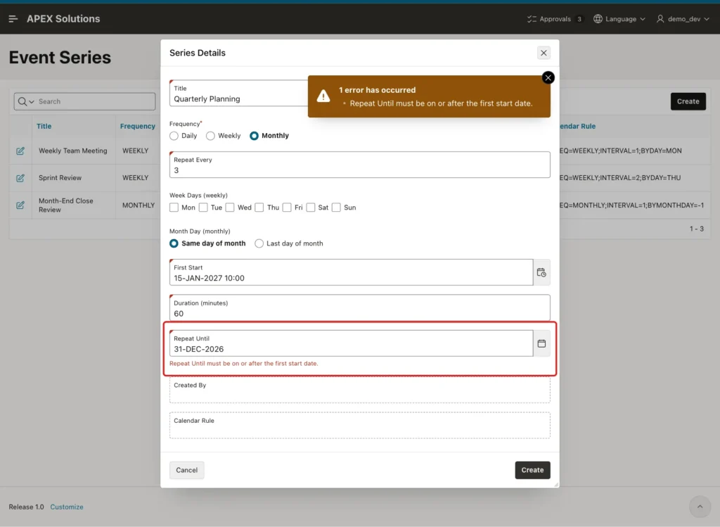The height and width of the screenshot is (527, 720).
Task: Open the Approvals list
Action: coord(555,19)
